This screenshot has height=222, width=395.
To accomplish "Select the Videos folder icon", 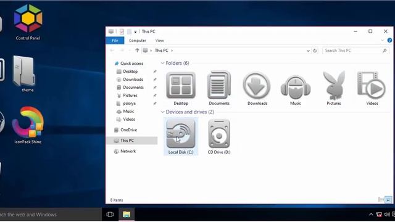I will (x=372, y=88).
